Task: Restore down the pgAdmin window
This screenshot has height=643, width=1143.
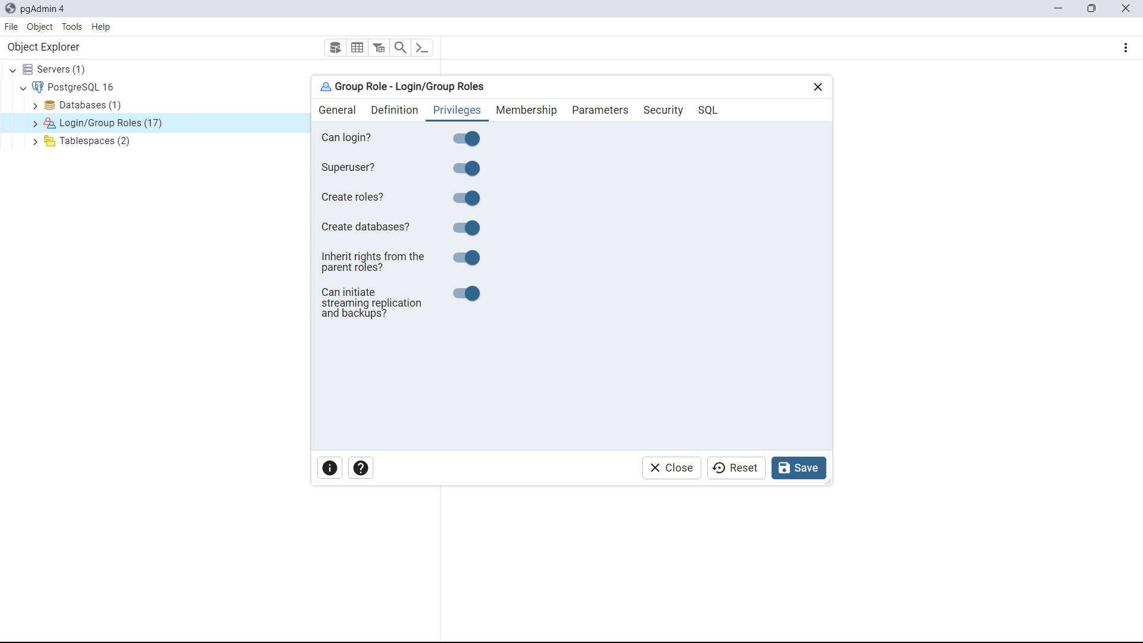Action: [x=1091, y=8]
